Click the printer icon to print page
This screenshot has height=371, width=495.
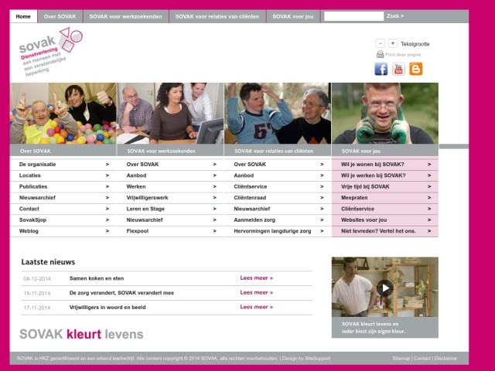point(380,55)
